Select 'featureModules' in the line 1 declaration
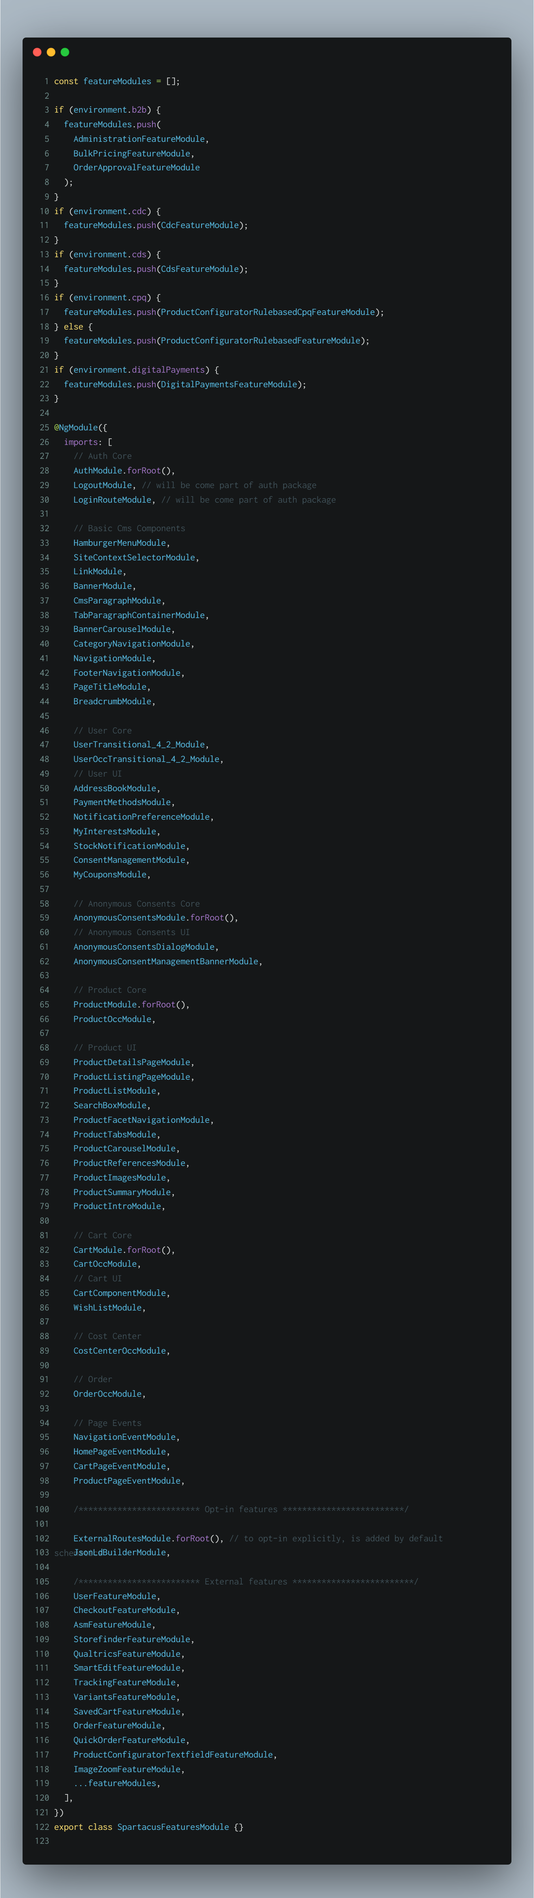 (x=117, y=81)
